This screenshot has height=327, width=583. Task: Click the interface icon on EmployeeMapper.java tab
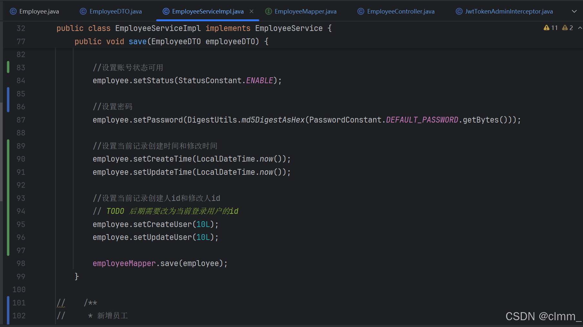[x=268, y=11]
